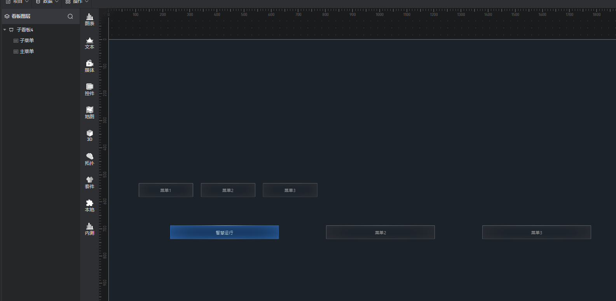Open the 项目 dropdown menu
Image resolution: width=616 pixels, height=301 pixels.
click(17, 2)
